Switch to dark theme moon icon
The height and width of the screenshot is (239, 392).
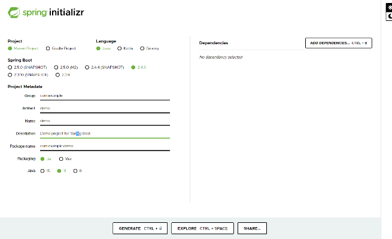tap(389, 16)
